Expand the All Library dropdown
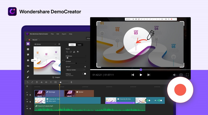This screenshot has width=208, height=115. coord(45,44)
